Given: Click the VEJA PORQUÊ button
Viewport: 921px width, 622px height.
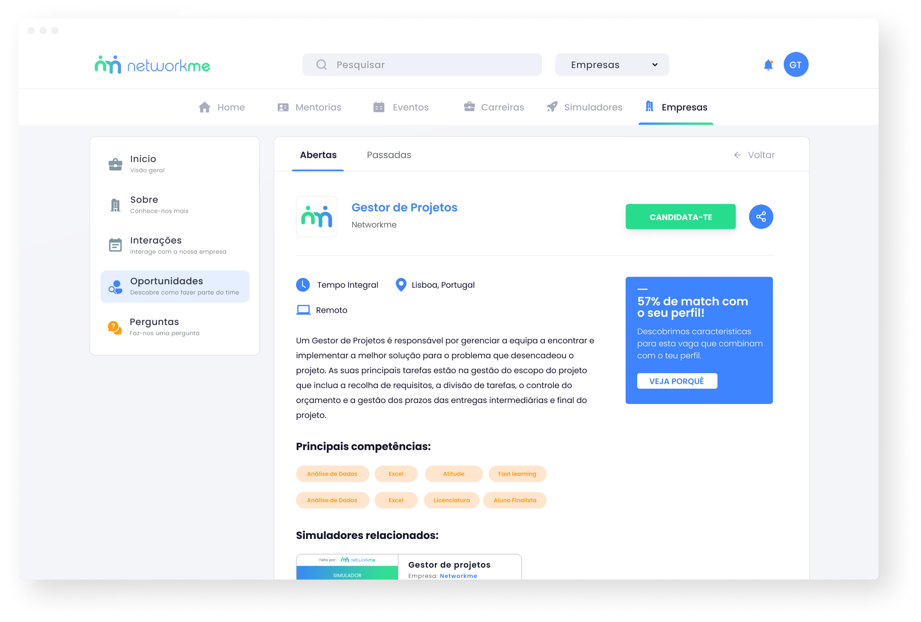Looking at the screenshot, I should point(677,381).
